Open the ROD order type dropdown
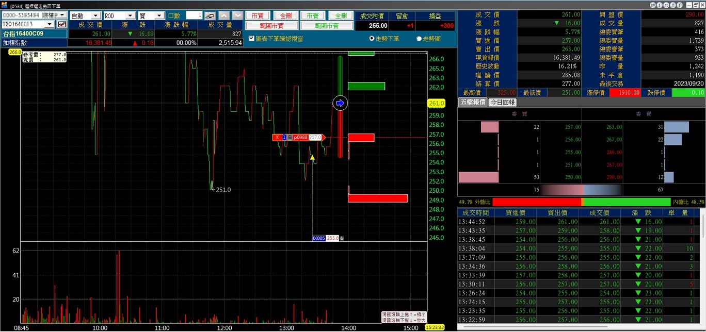Screen dimensions: 706x332 pos(130,16)
